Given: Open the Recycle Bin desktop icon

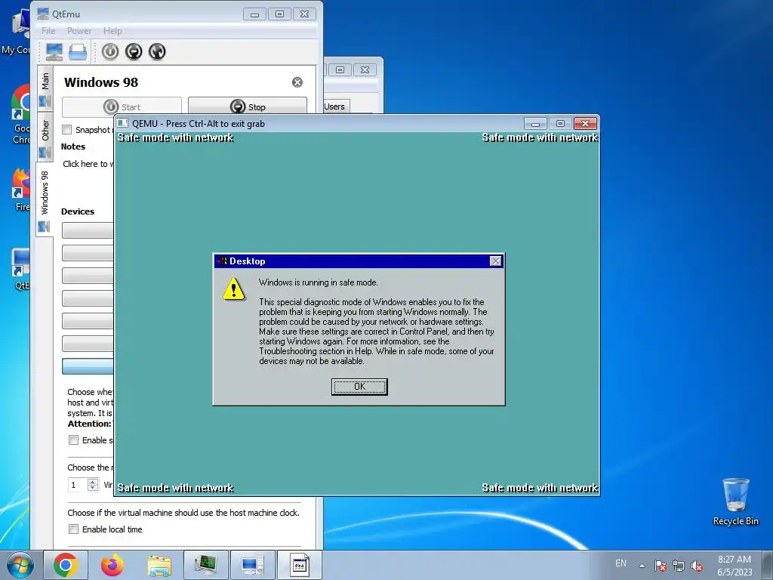Looking at the screenshot, I should click(x=735, y=501).
